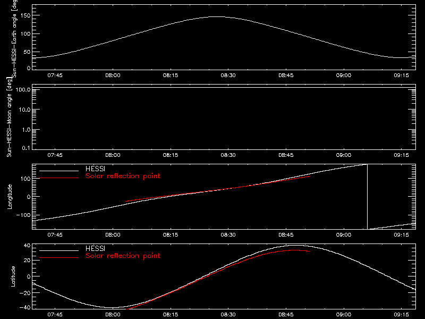Click '09:15' label under Earth angle plot
425x319 pixels.
pos(402,75)
